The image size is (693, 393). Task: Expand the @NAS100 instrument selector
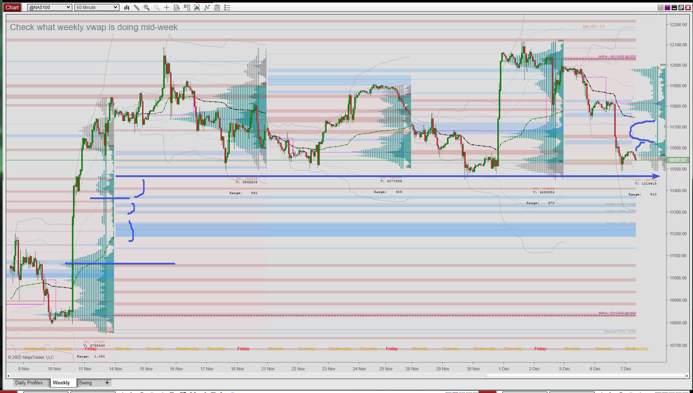(x=49, y=8)
